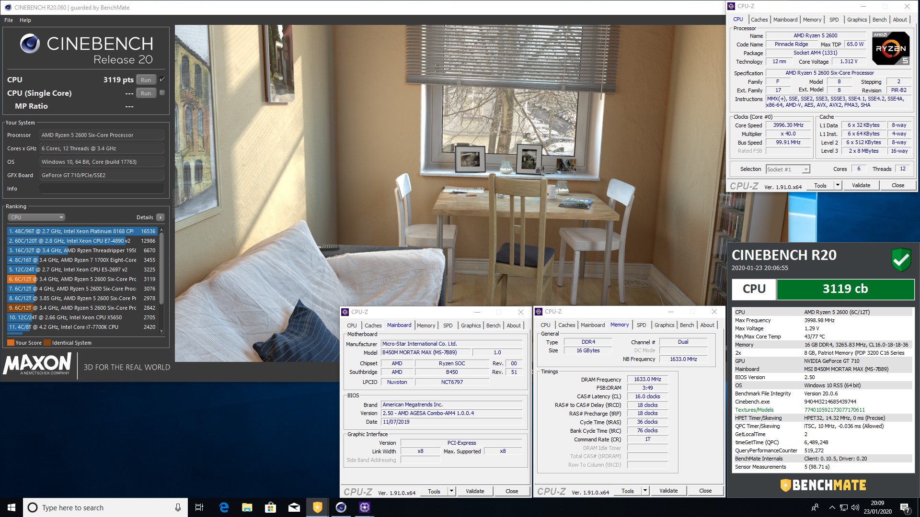Click the MAXON logo
920x517 pixels.
(x=37, y=364)
